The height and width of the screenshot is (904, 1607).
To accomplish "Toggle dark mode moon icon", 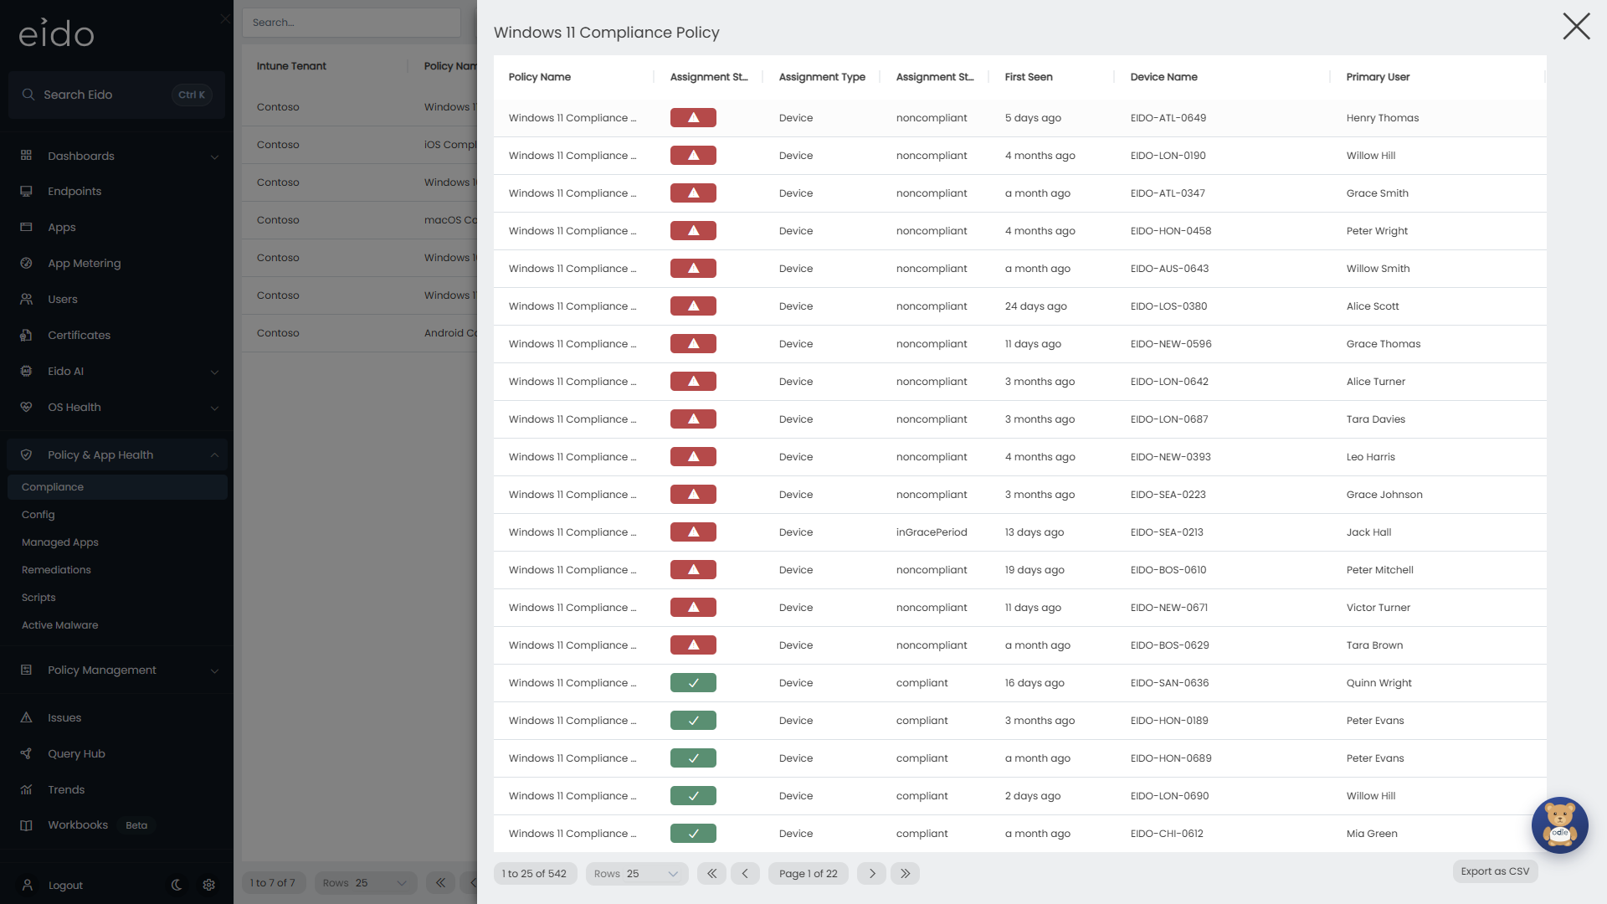I will point(177,885).
